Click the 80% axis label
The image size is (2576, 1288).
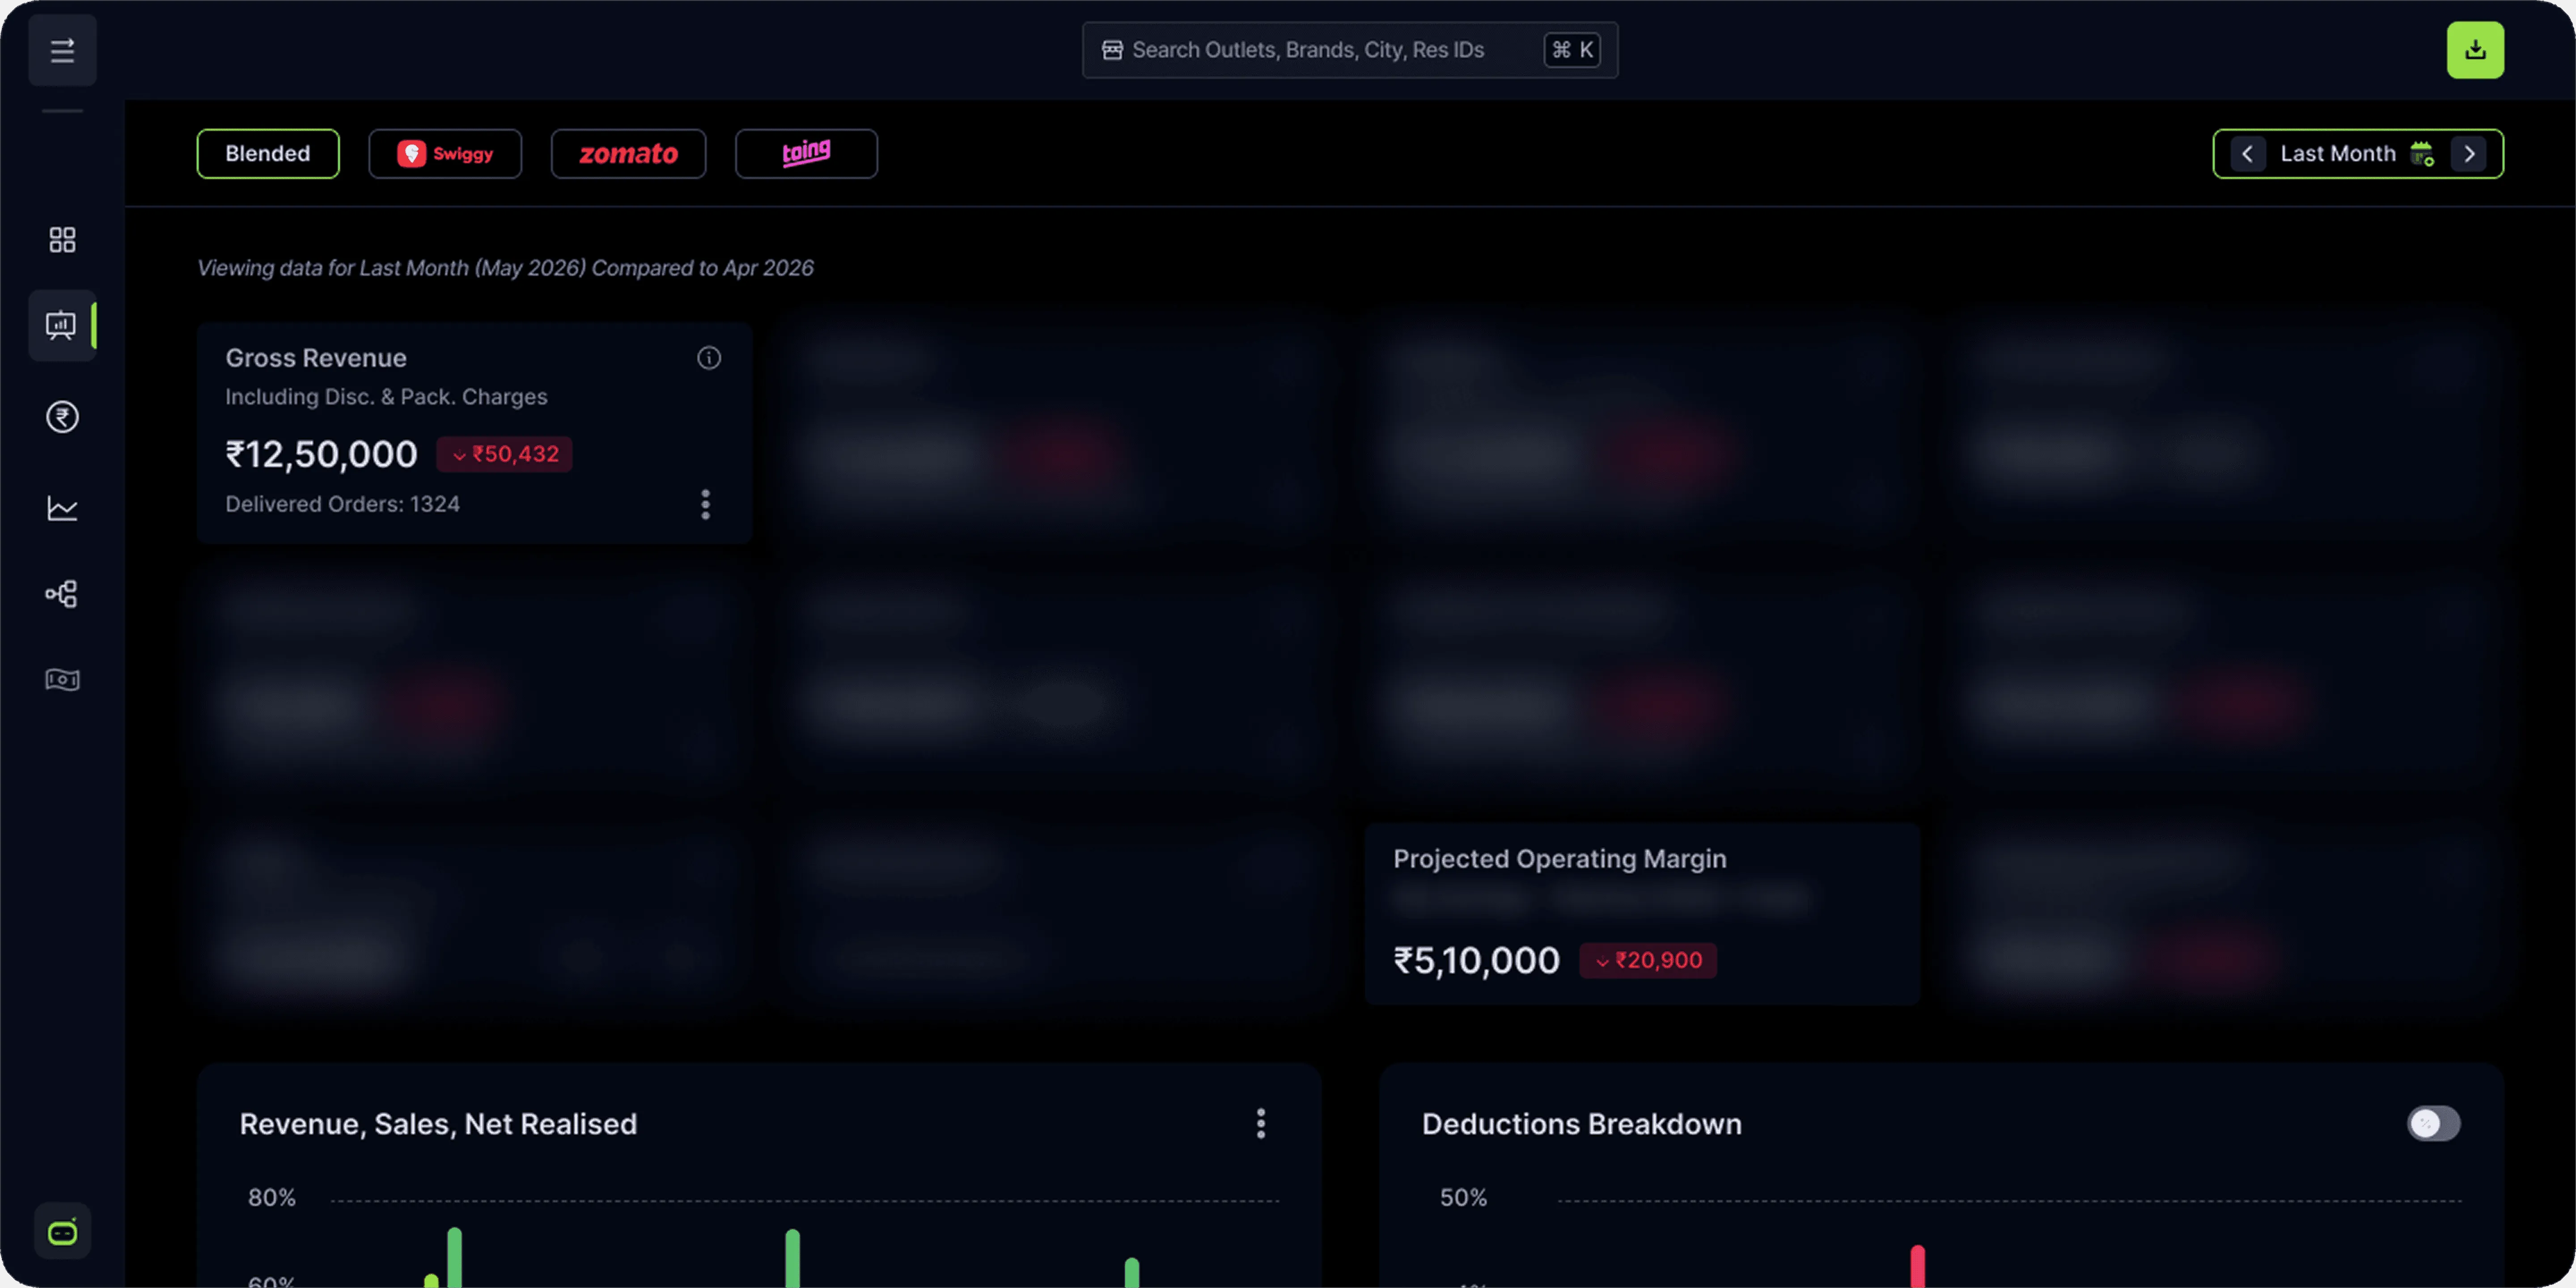(272, 1198)
